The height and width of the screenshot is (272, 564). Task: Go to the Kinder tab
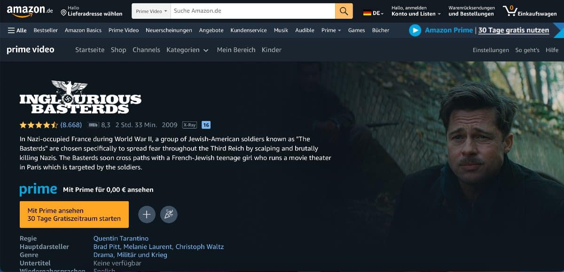(x=272, y=50)
